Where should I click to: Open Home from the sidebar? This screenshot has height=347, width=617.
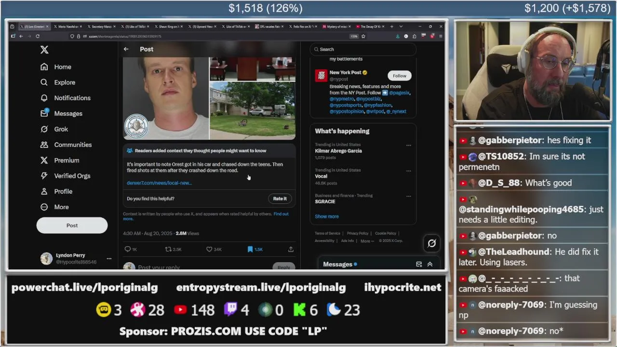coord(56,67)
